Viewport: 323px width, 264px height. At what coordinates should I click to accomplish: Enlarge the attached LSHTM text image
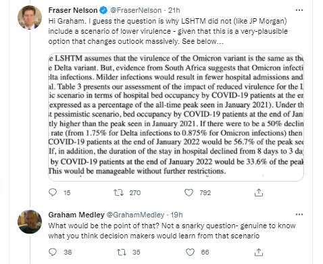pyautogui.click(x=176, y=117)
